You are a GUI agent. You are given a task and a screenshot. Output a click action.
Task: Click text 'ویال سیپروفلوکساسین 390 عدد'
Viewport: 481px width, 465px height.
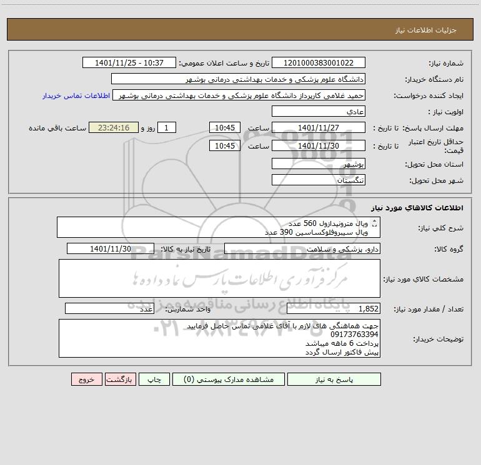[x=316, y=233]
